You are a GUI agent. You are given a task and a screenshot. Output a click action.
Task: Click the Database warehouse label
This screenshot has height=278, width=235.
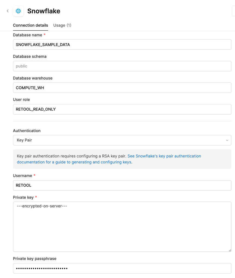pyautogui.click(x=33, y=78)
